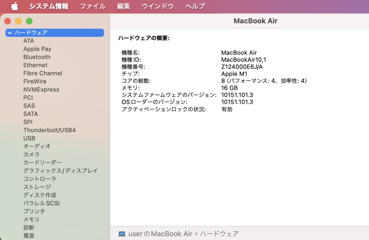This screenshot has height=240, width=369.
Task: Open the ヘルプ menu
Action: (195, 6)
